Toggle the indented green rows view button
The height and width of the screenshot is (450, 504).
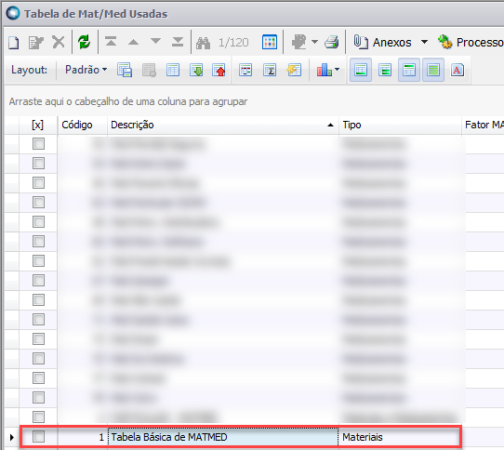tap(385, 70)
